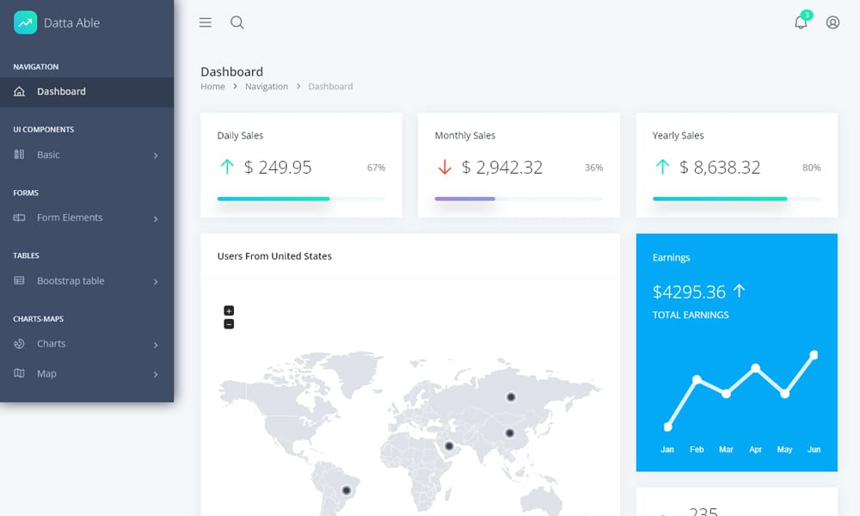Viewport: 860px width, 516px height.
Task: Zoom in the map with plus button
Action: pyautogui.click(x=229, y=310)
